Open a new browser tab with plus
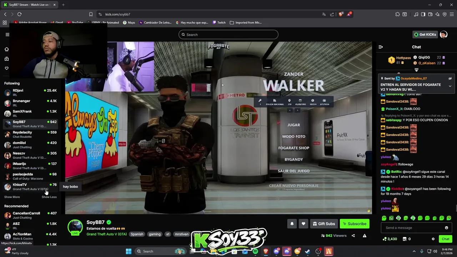The image size is (457, 257). (x=63, y=5)
